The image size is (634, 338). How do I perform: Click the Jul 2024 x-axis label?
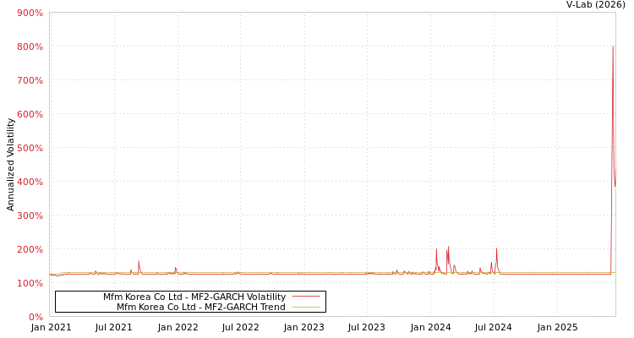[x=494, y=328]
